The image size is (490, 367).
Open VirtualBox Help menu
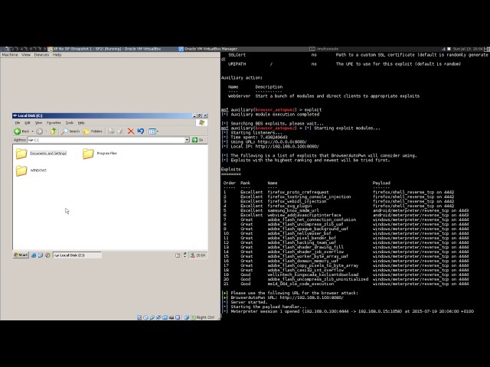tap(57, 54)
